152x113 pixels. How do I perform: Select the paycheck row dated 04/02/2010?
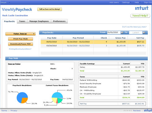coord(93,42)
